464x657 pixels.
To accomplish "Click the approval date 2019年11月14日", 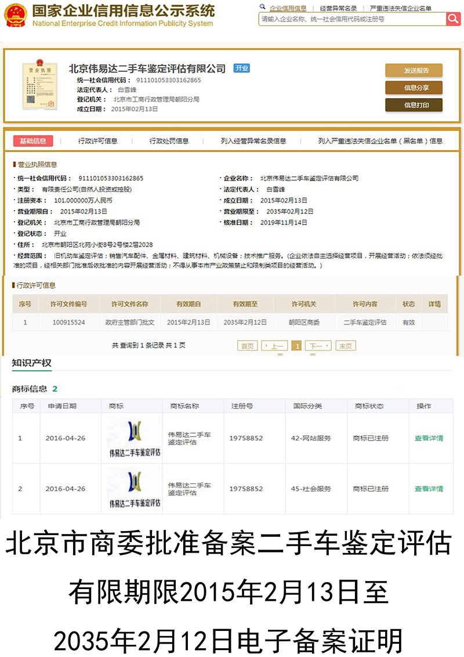I will [x=284, y=222].
